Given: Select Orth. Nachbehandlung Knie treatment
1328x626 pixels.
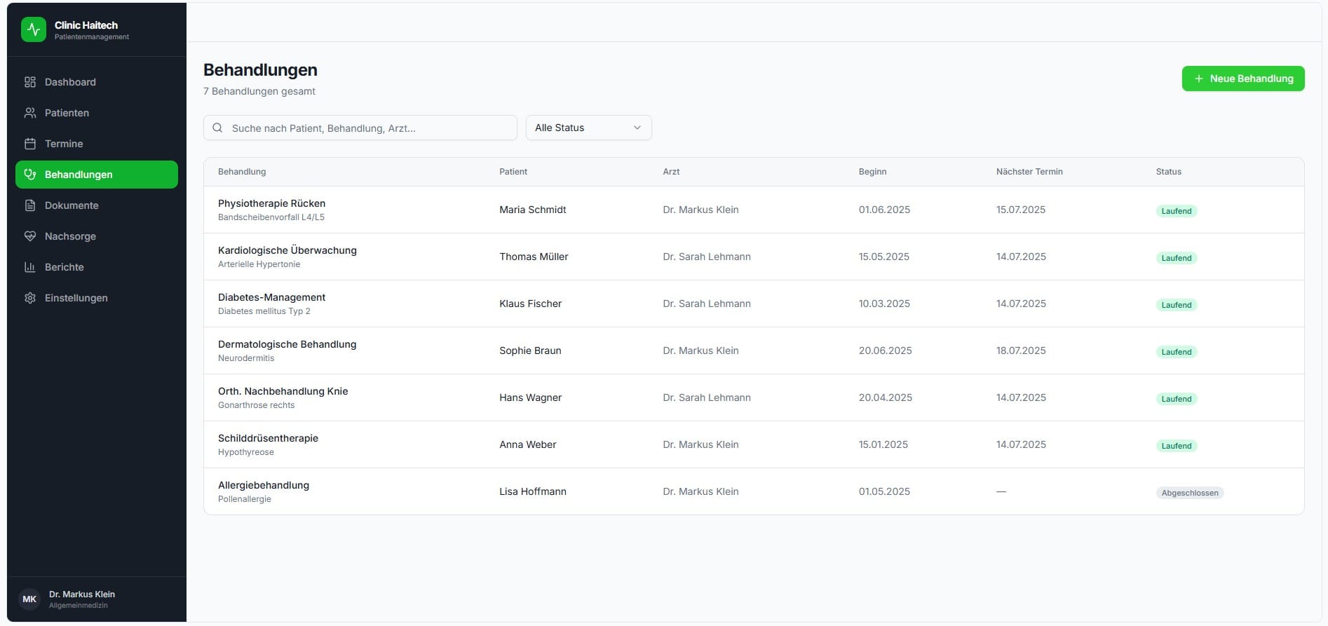Looking at the screenshot, I should pos(283,391).
